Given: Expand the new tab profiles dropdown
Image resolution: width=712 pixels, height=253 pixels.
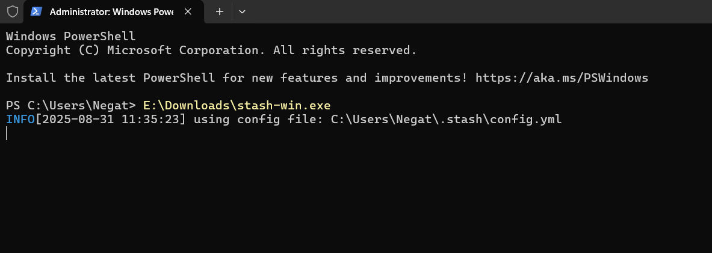Looking at the screenshot, I should click(x=242, y=11).
